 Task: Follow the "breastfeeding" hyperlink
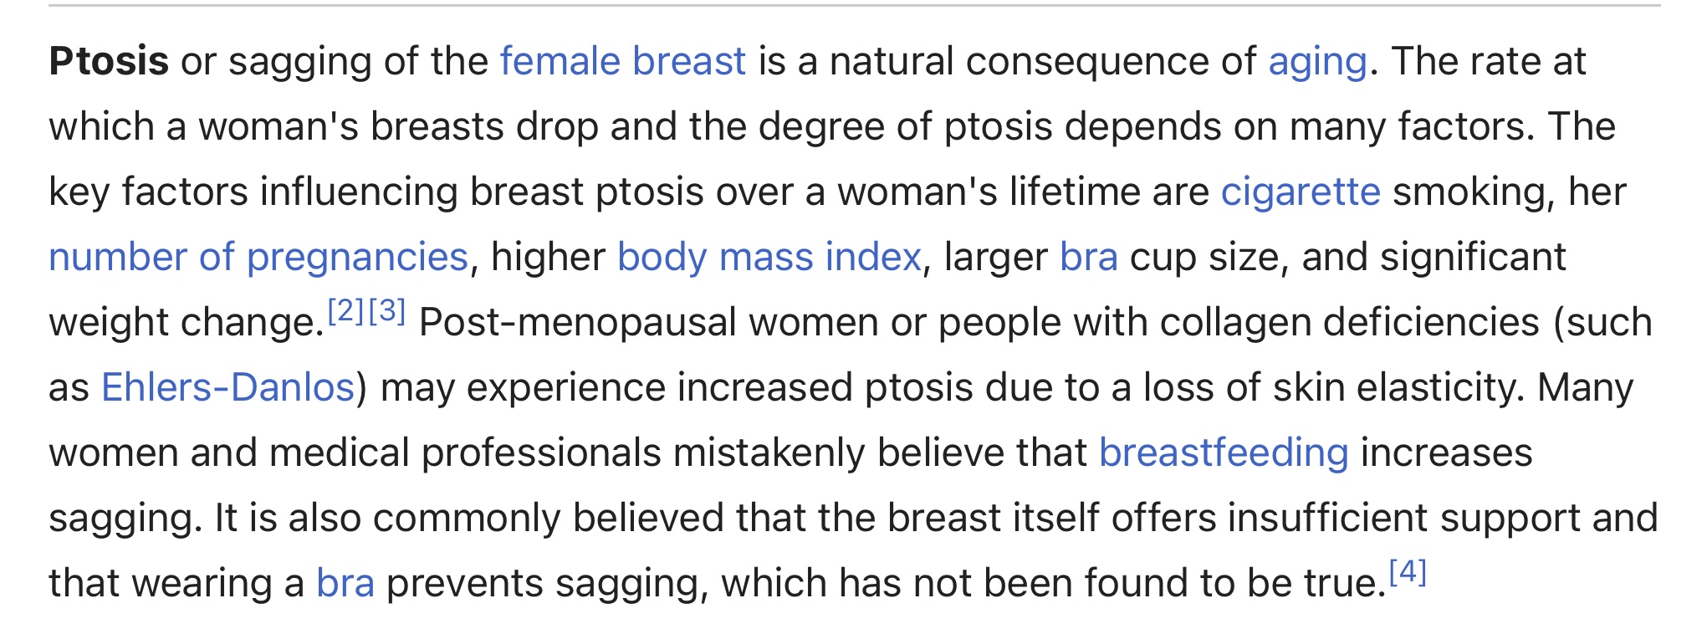click(x=1224, y=453)
